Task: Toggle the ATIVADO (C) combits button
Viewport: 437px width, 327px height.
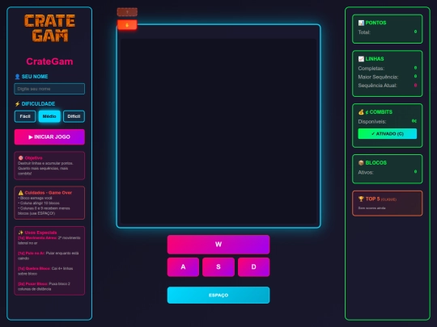Action: pos(388,134)
